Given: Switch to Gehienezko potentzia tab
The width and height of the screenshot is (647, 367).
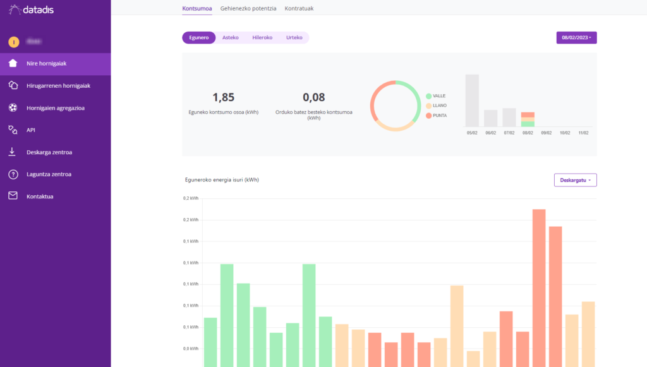Looking at the screenshot, I should (248, 8).
